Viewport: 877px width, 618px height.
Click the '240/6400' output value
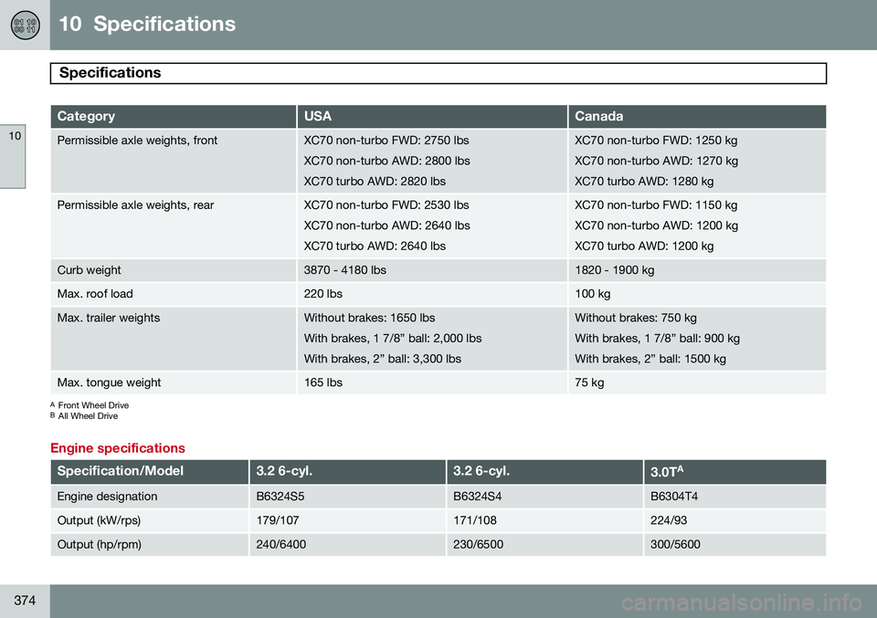click(280, 545)
